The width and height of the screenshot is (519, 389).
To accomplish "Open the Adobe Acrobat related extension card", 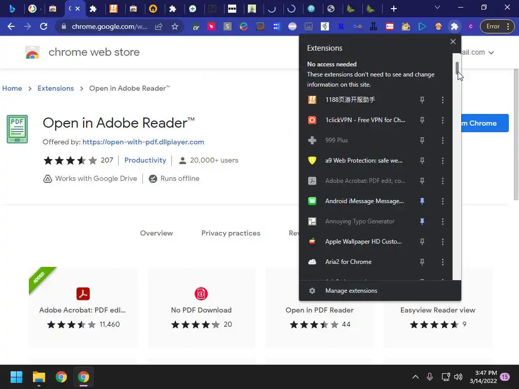I will click(x=83, y=307).
